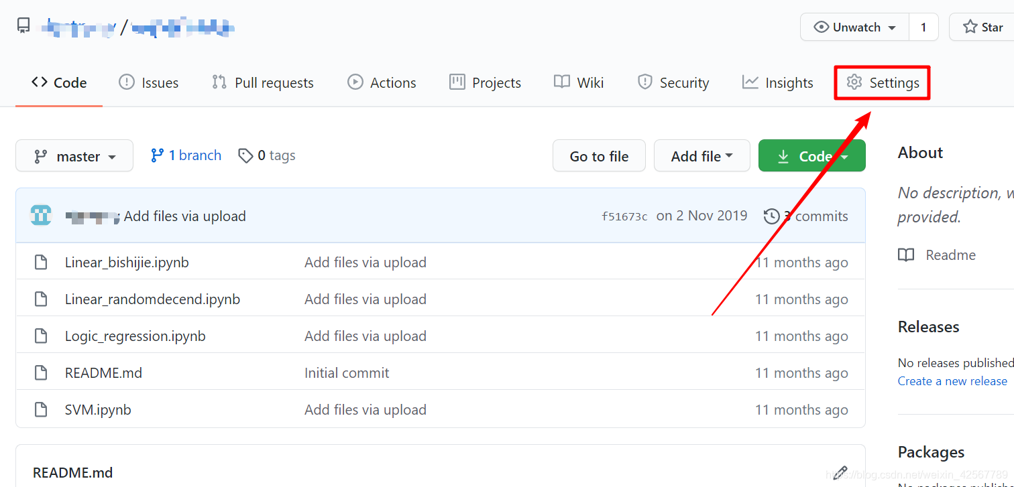Viewport: 1014px width, 487px height.
Task: Go to Pull requests tab
Action: [x=263, y=82]
